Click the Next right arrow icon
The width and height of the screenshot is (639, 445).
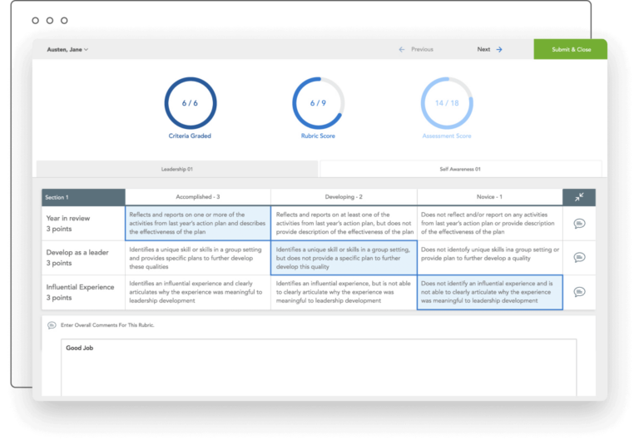coord(499,49)
